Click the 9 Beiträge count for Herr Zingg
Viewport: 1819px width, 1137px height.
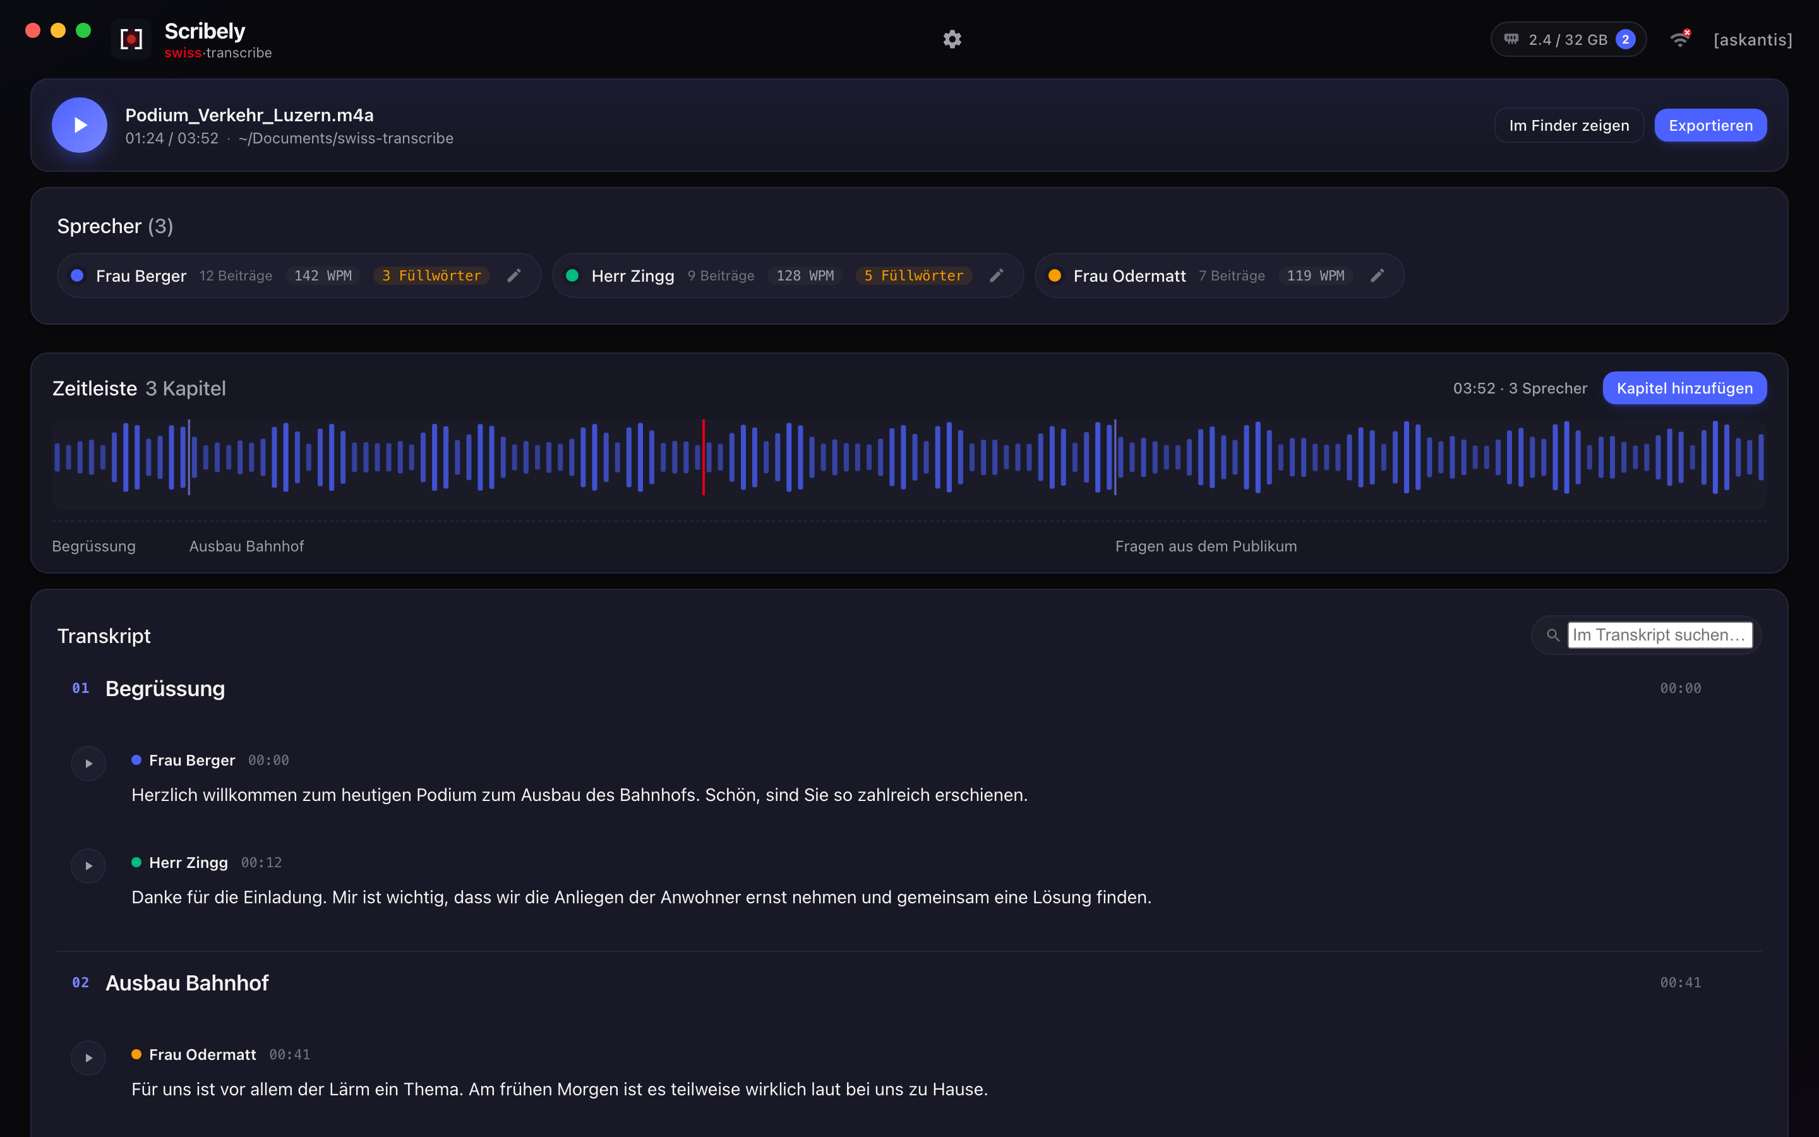point(721,276)
